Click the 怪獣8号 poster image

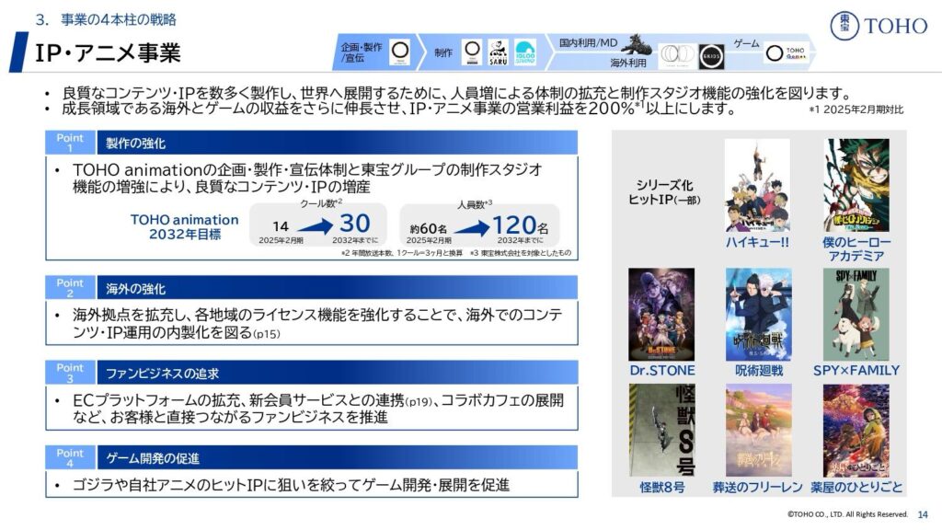[661, 431]
